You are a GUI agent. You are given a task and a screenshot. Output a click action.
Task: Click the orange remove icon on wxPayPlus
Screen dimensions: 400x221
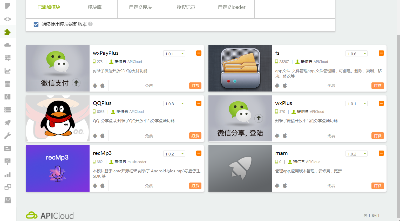[199, 53]
